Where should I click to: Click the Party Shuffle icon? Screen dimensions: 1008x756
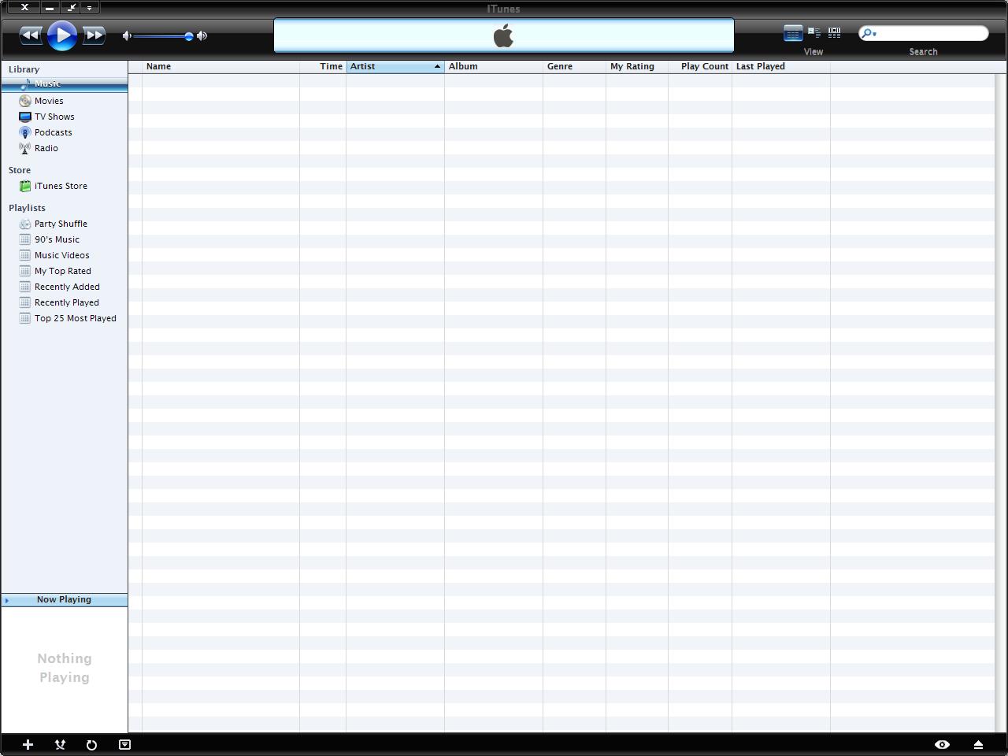(x=25, y=224)
